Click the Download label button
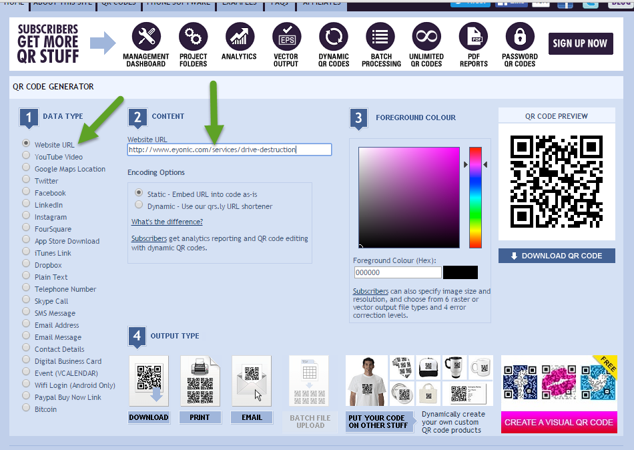The image size is (634, 450). [149, 417]
